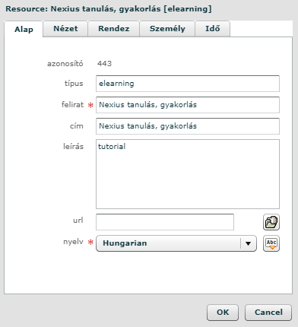298x327 pixels.
Task: Select the Idő tab
Action: click(x=212, y=29)
